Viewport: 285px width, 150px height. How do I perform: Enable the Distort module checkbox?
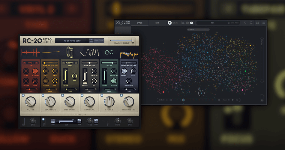click(x=62, y=95)
